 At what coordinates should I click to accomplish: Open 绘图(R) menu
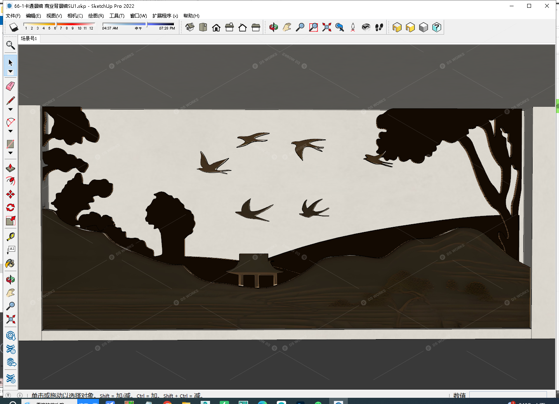point(96,16)
